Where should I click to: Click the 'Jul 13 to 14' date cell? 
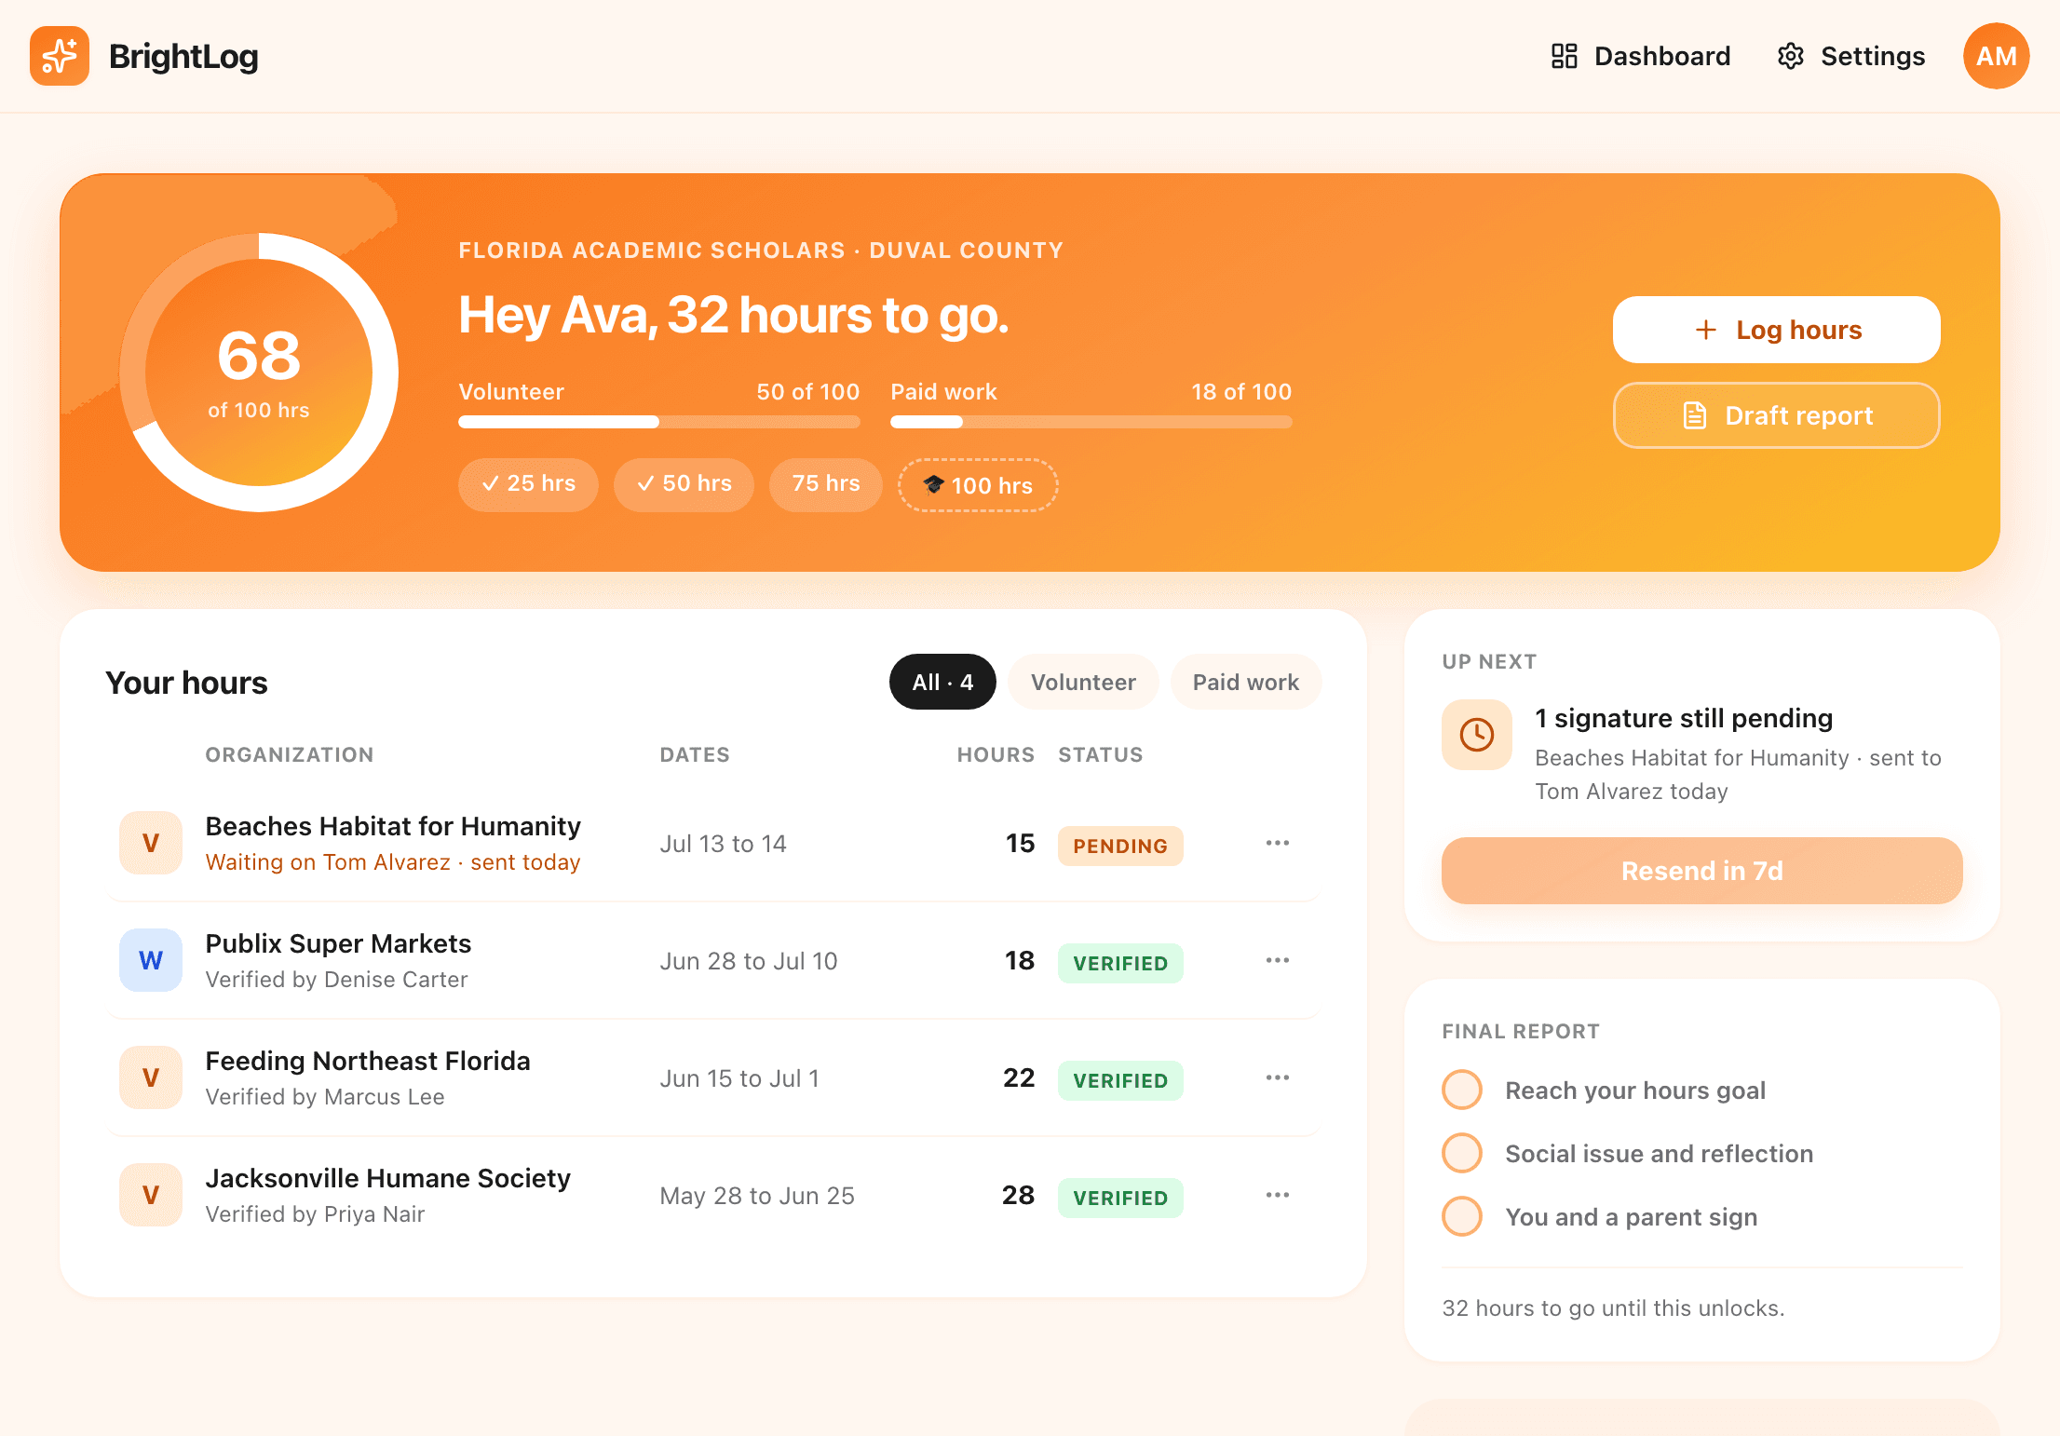pyautogui.click(x=723, y=844)
